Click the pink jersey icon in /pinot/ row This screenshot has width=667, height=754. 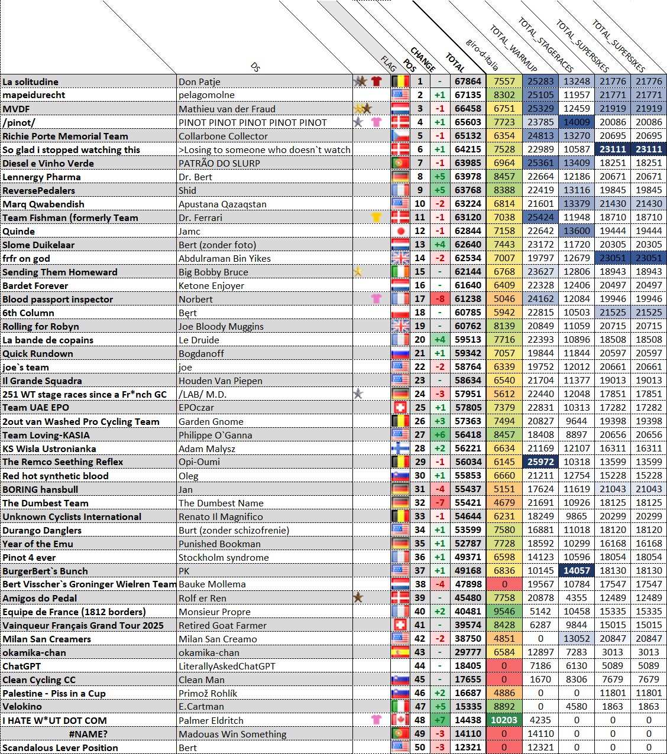click(376, 122)
